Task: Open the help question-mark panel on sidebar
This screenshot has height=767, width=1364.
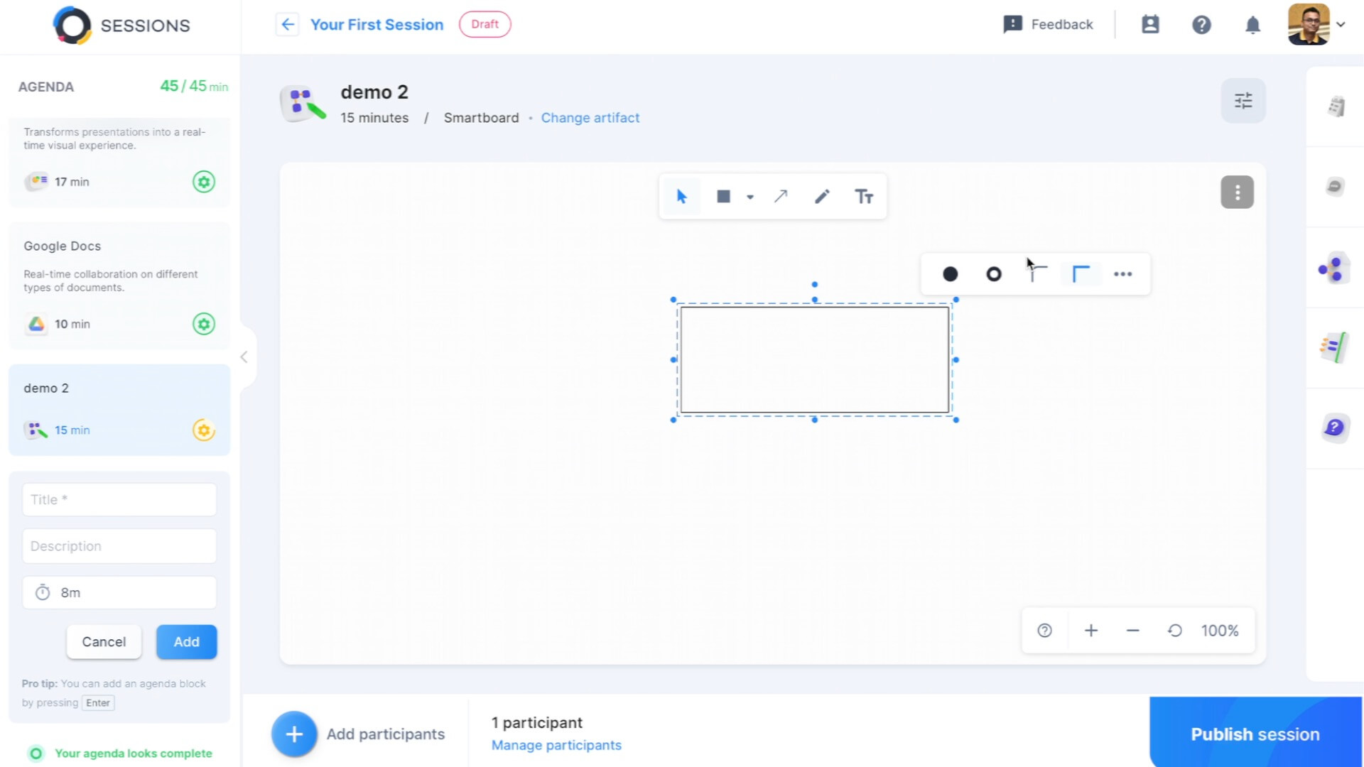Action: point(1336,428)
